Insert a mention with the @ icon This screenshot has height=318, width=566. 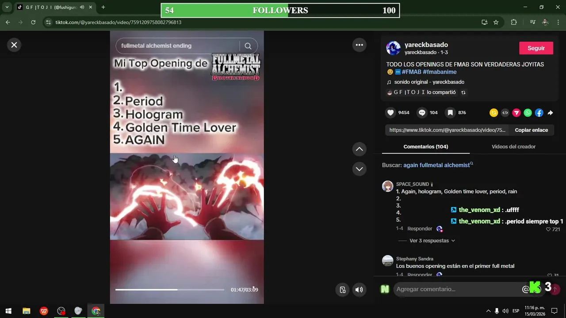point(525,289)
